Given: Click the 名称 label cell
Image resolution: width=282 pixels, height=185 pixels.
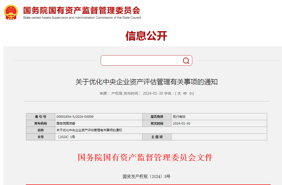Looking at the screenshot, I should [x=41, y=130].
